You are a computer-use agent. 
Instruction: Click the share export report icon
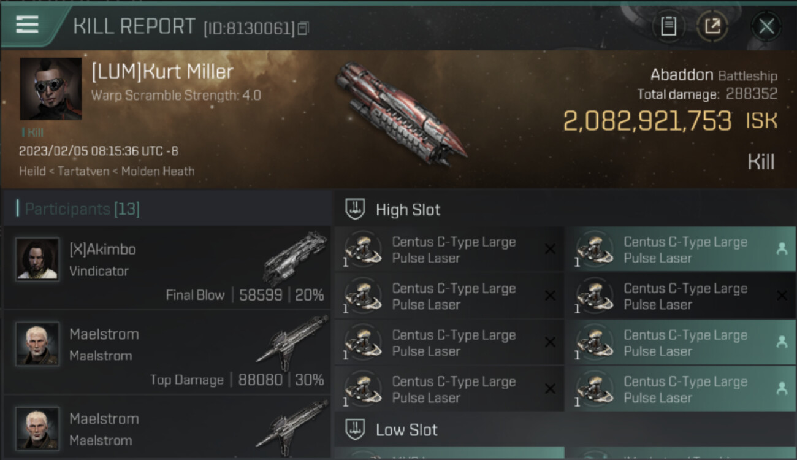click(712, 26)
